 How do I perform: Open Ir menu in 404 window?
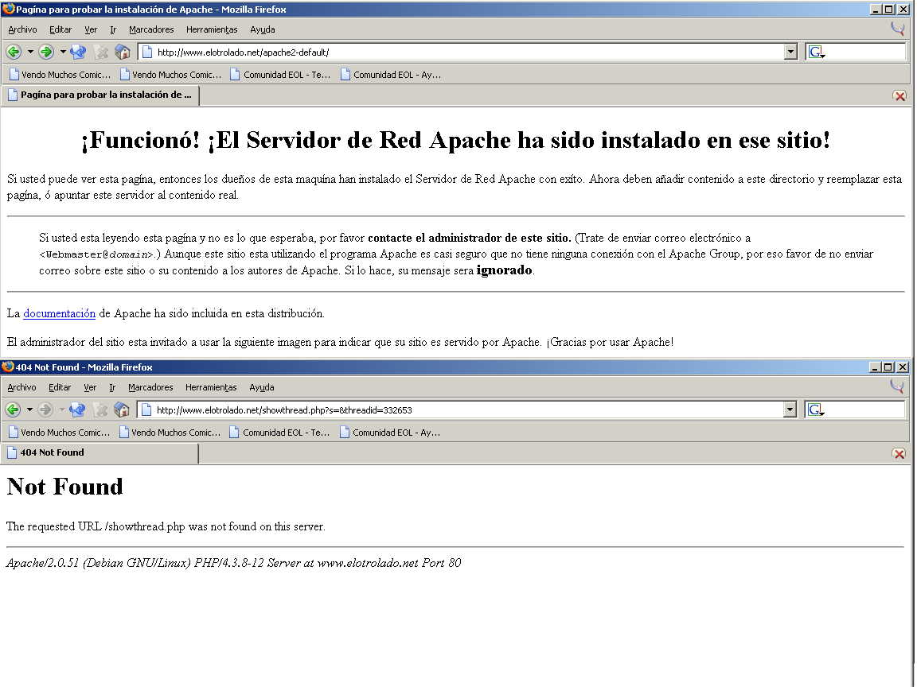pos(112,386)
